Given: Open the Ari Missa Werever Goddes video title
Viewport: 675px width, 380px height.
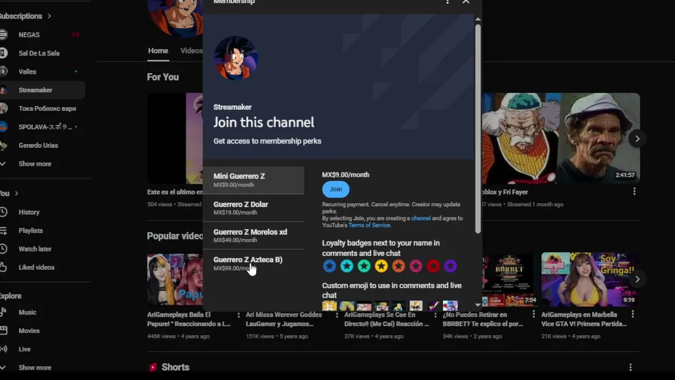Looking at the screenshot, I should [x=284, y=319].
